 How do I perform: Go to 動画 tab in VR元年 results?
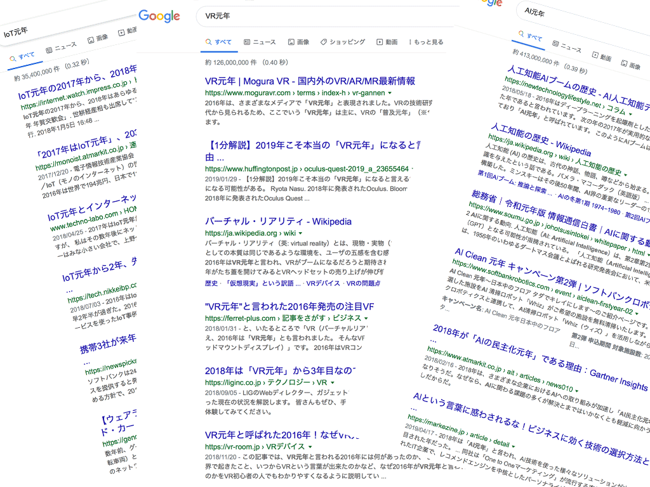(x=387, y=42)
